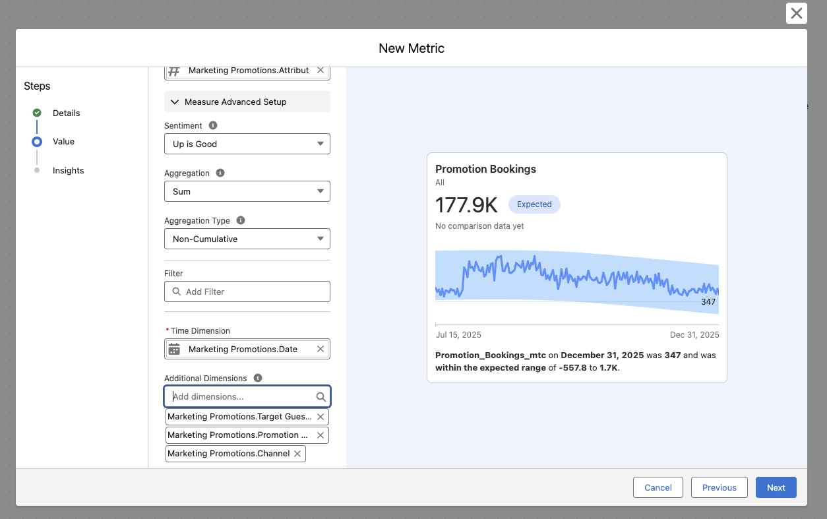Go to the Details step

click(66, 113)
